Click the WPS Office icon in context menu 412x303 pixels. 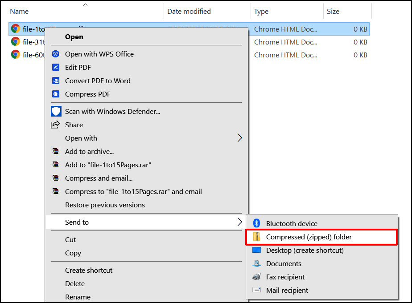tap(56, 54)
